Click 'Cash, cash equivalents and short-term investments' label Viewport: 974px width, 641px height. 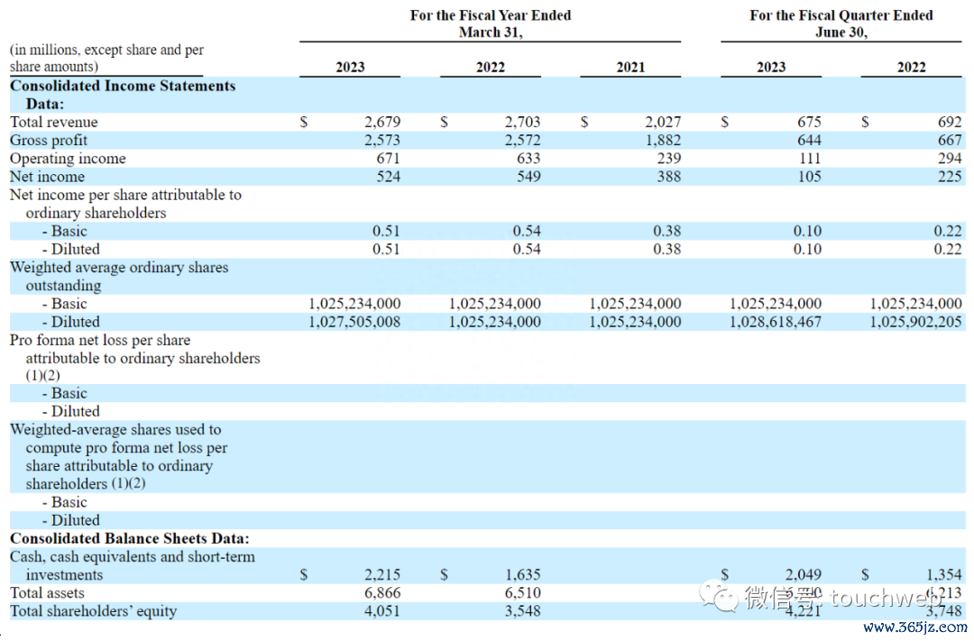click(x=133, y=565)
